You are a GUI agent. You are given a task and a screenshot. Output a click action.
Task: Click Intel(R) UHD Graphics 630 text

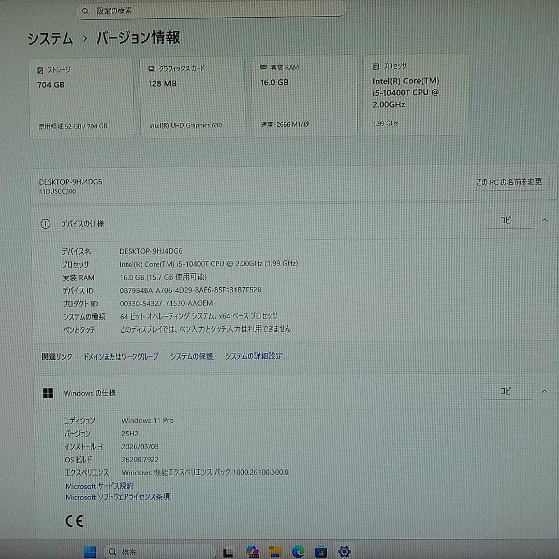click(x=185, y=125)
